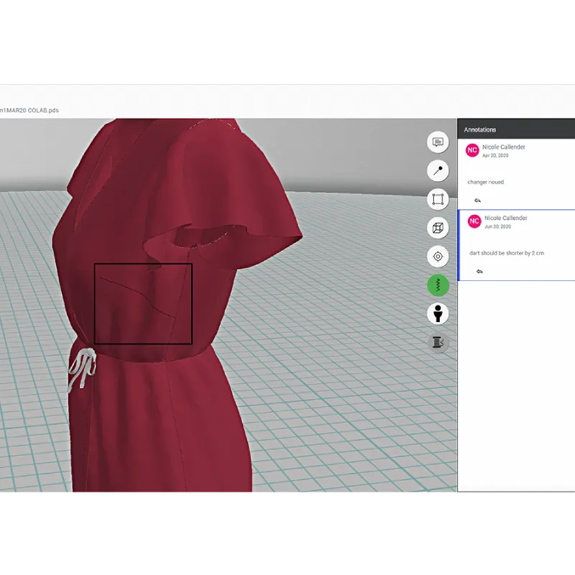Open the Apr 20, 2020 annotation card
This screenshot has width=575, height=575.
[516, 174]
